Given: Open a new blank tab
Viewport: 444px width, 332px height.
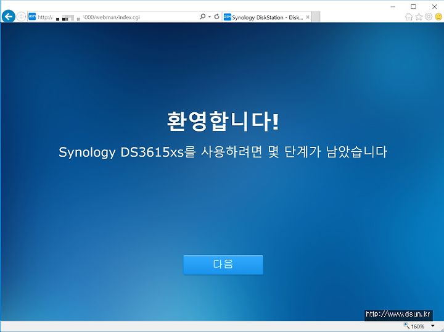Looking at the screenshot, I should coord(316,17).
